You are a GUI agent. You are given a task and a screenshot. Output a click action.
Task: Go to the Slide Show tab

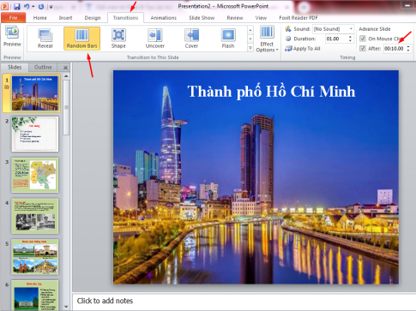point(202,18)
